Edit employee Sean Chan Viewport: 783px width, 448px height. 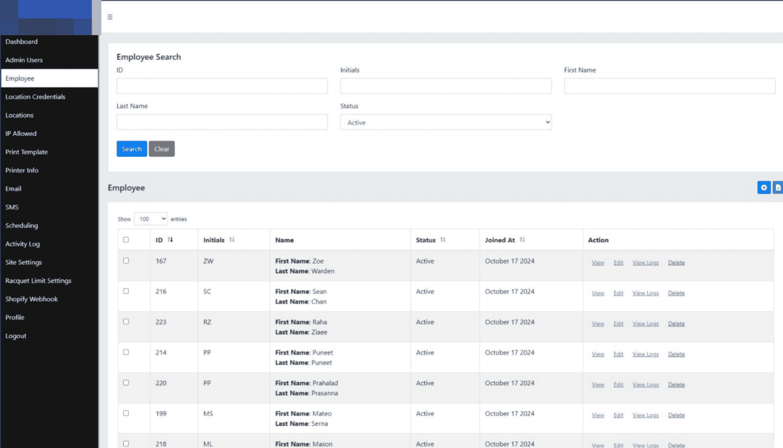[x=618, y=293]
